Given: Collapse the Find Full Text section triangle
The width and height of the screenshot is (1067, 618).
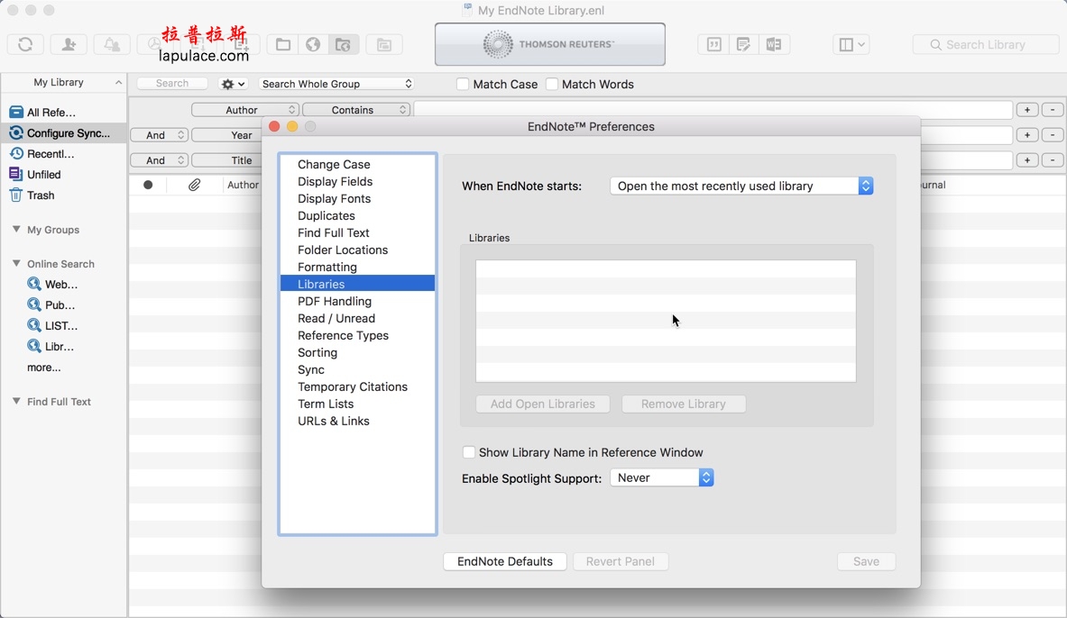Looking at the screenshot, I should click(x=16, y=401).
